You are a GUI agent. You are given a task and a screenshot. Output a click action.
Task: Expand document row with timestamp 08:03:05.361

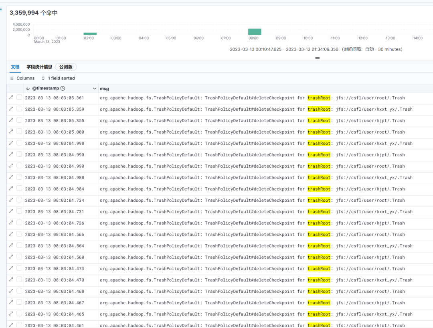coord(11,97)
